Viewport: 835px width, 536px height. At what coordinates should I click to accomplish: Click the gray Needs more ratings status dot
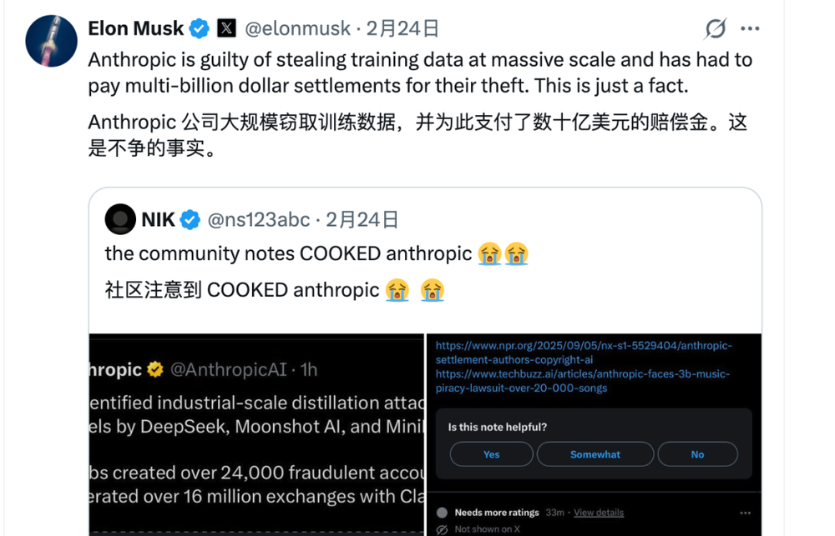(442, 512)
